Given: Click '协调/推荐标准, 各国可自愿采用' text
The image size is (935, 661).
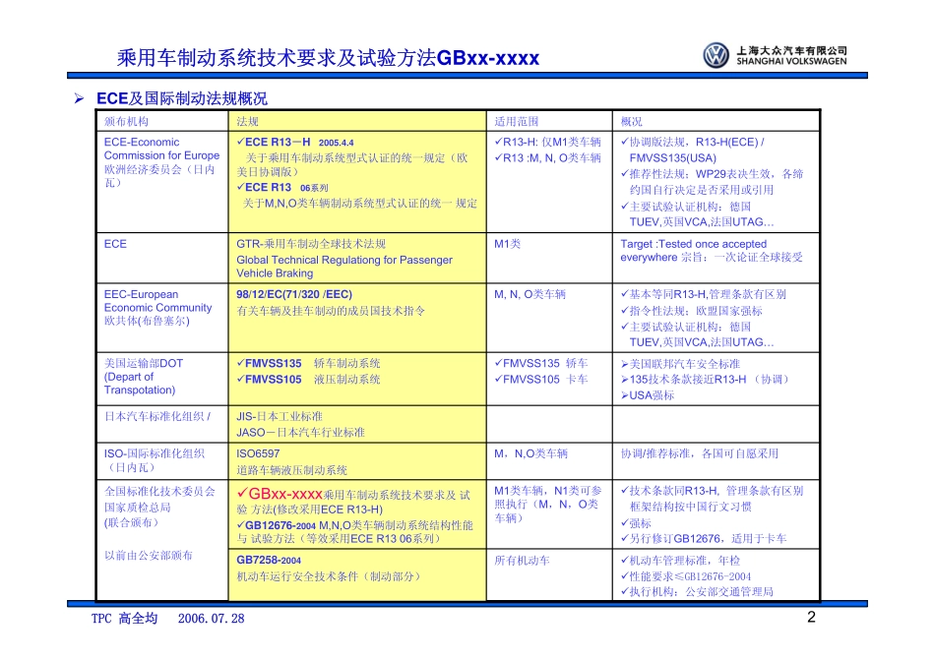Looking at the screenshot, I should click(700, 453).
